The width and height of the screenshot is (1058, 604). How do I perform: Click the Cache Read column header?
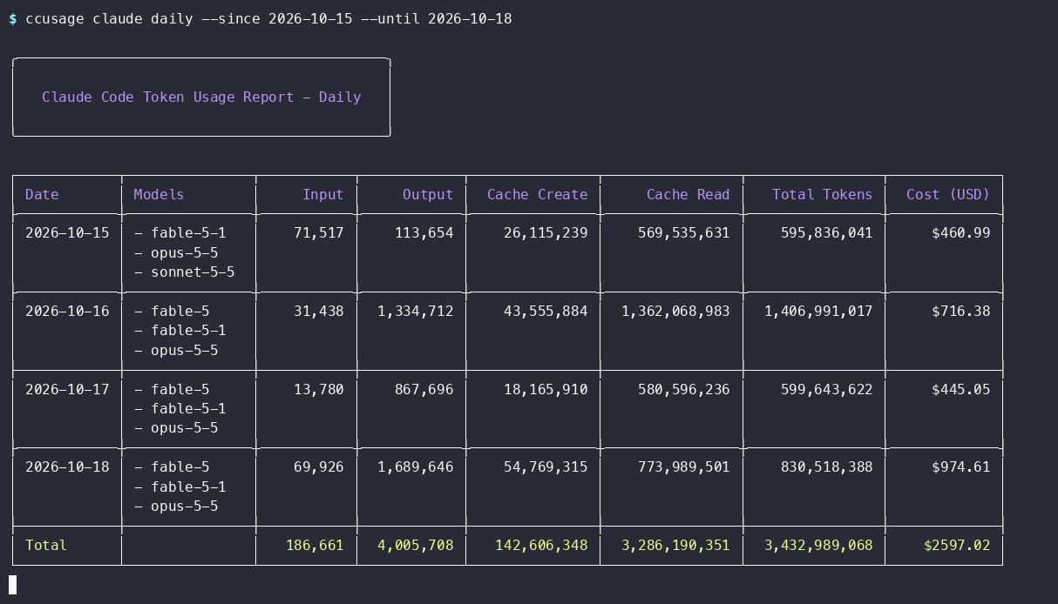coord(688,194)
